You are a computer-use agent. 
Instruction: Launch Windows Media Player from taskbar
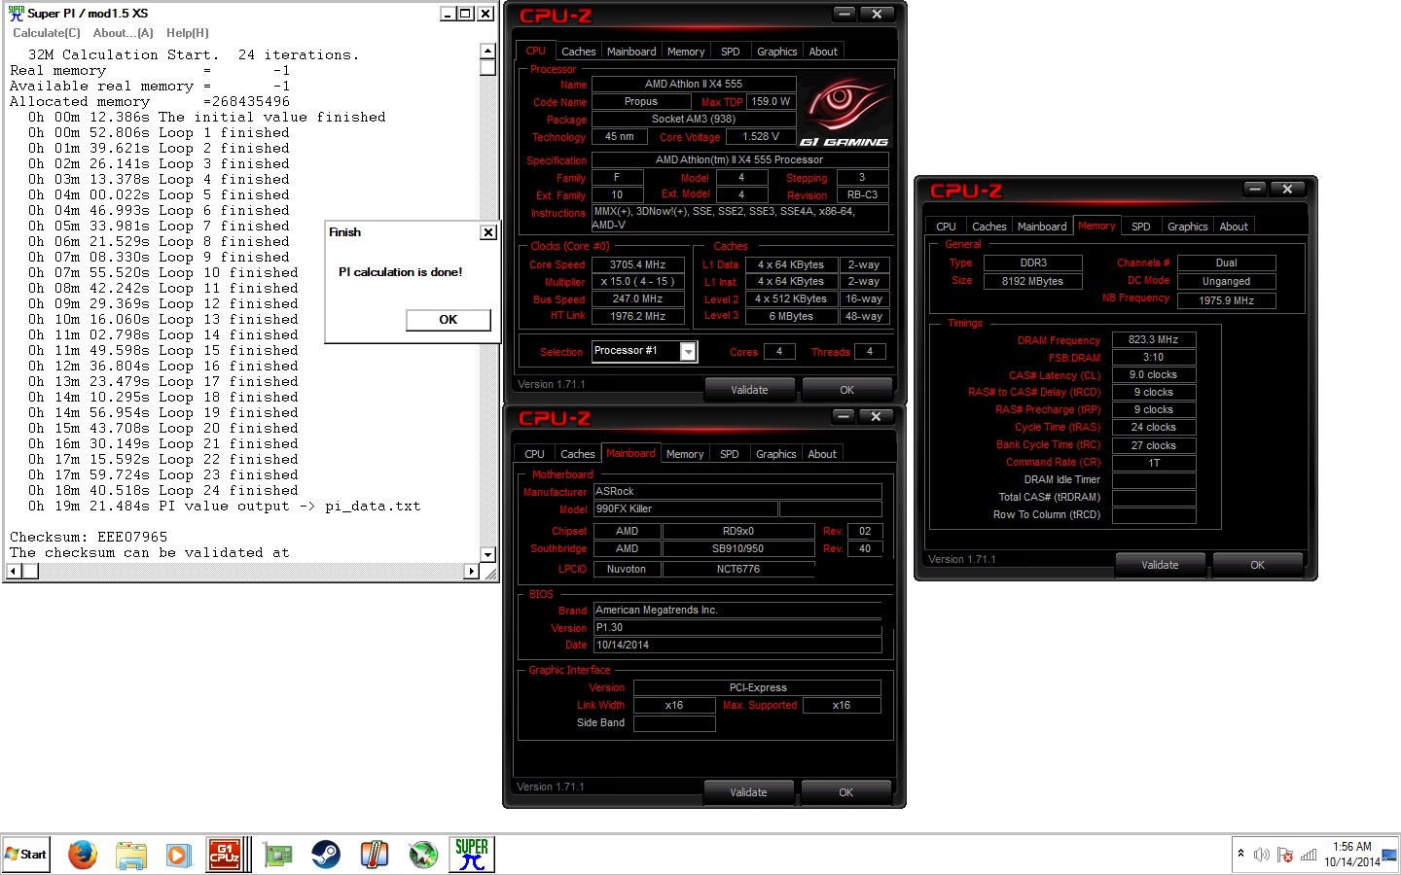(x=179, y=855)
